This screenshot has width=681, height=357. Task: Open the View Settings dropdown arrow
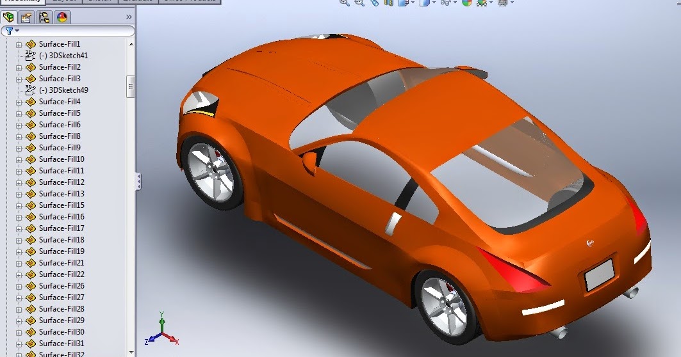point(512,3)
